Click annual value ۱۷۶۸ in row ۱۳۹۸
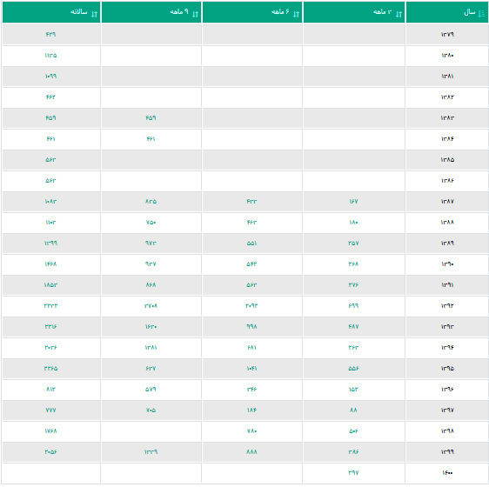The image size is (489, 487). (x=50, y=430)
